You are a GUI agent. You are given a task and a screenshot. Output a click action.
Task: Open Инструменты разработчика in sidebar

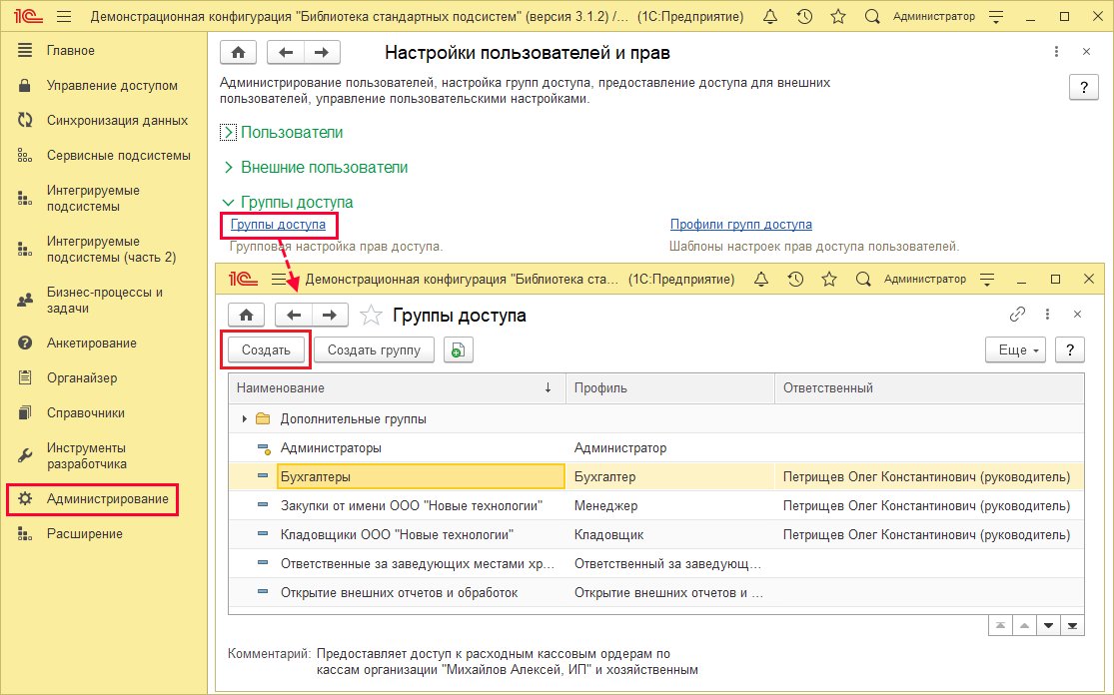104,455
